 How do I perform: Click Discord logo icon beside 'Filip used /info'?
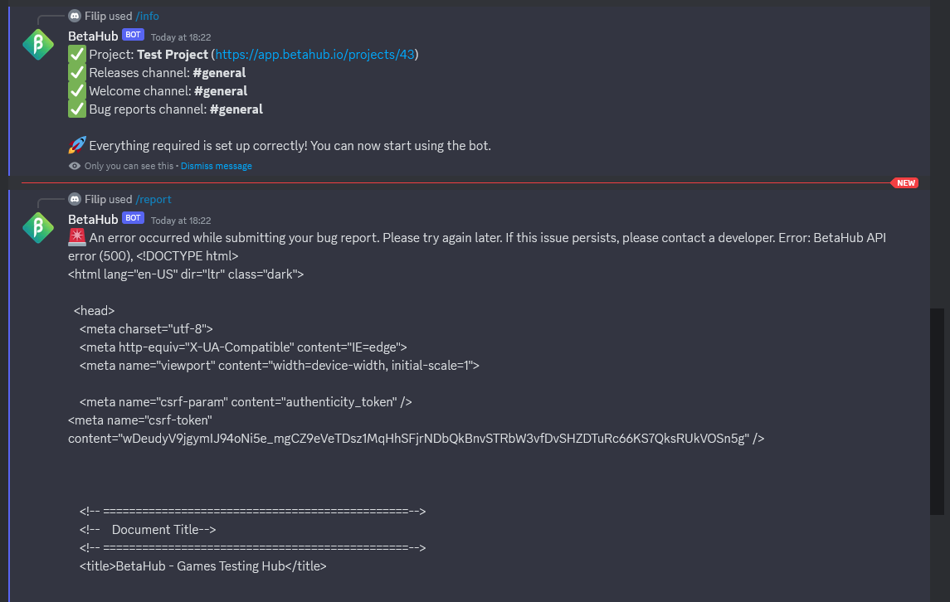tap(75, 16)
